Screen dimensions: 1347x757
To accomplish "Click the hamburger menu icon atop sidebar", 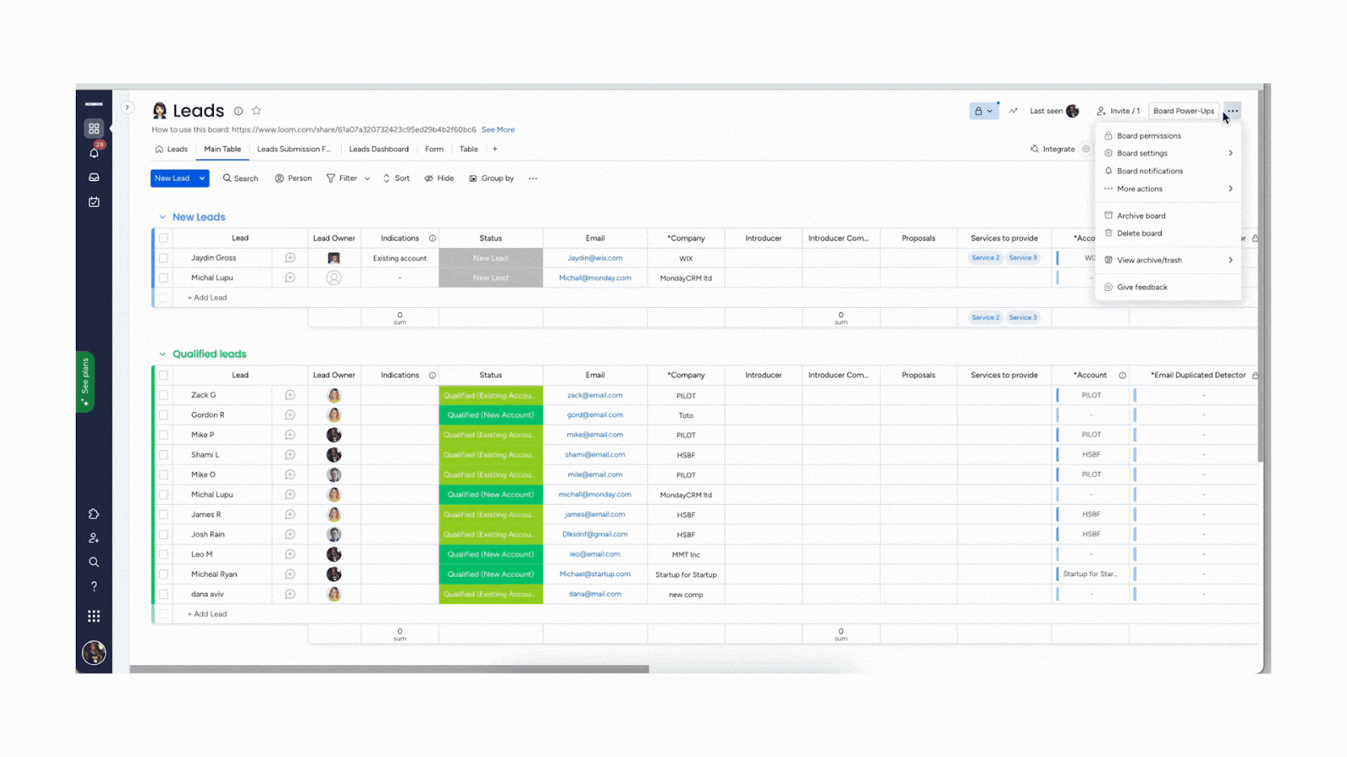I will pyautogui.click(x=94, y=104).
